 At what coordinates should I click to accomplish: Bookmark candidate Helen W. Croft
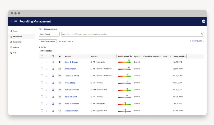(53, 97)
